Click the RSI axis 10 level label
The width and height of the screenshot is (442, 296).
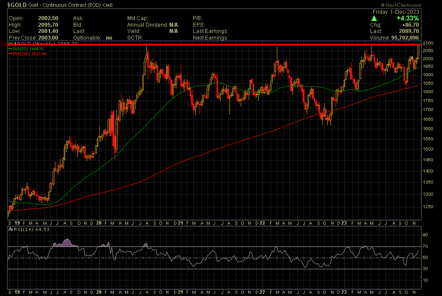point(425,280)
